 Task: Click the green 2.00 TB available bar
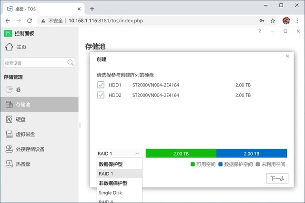pos(181,153)
